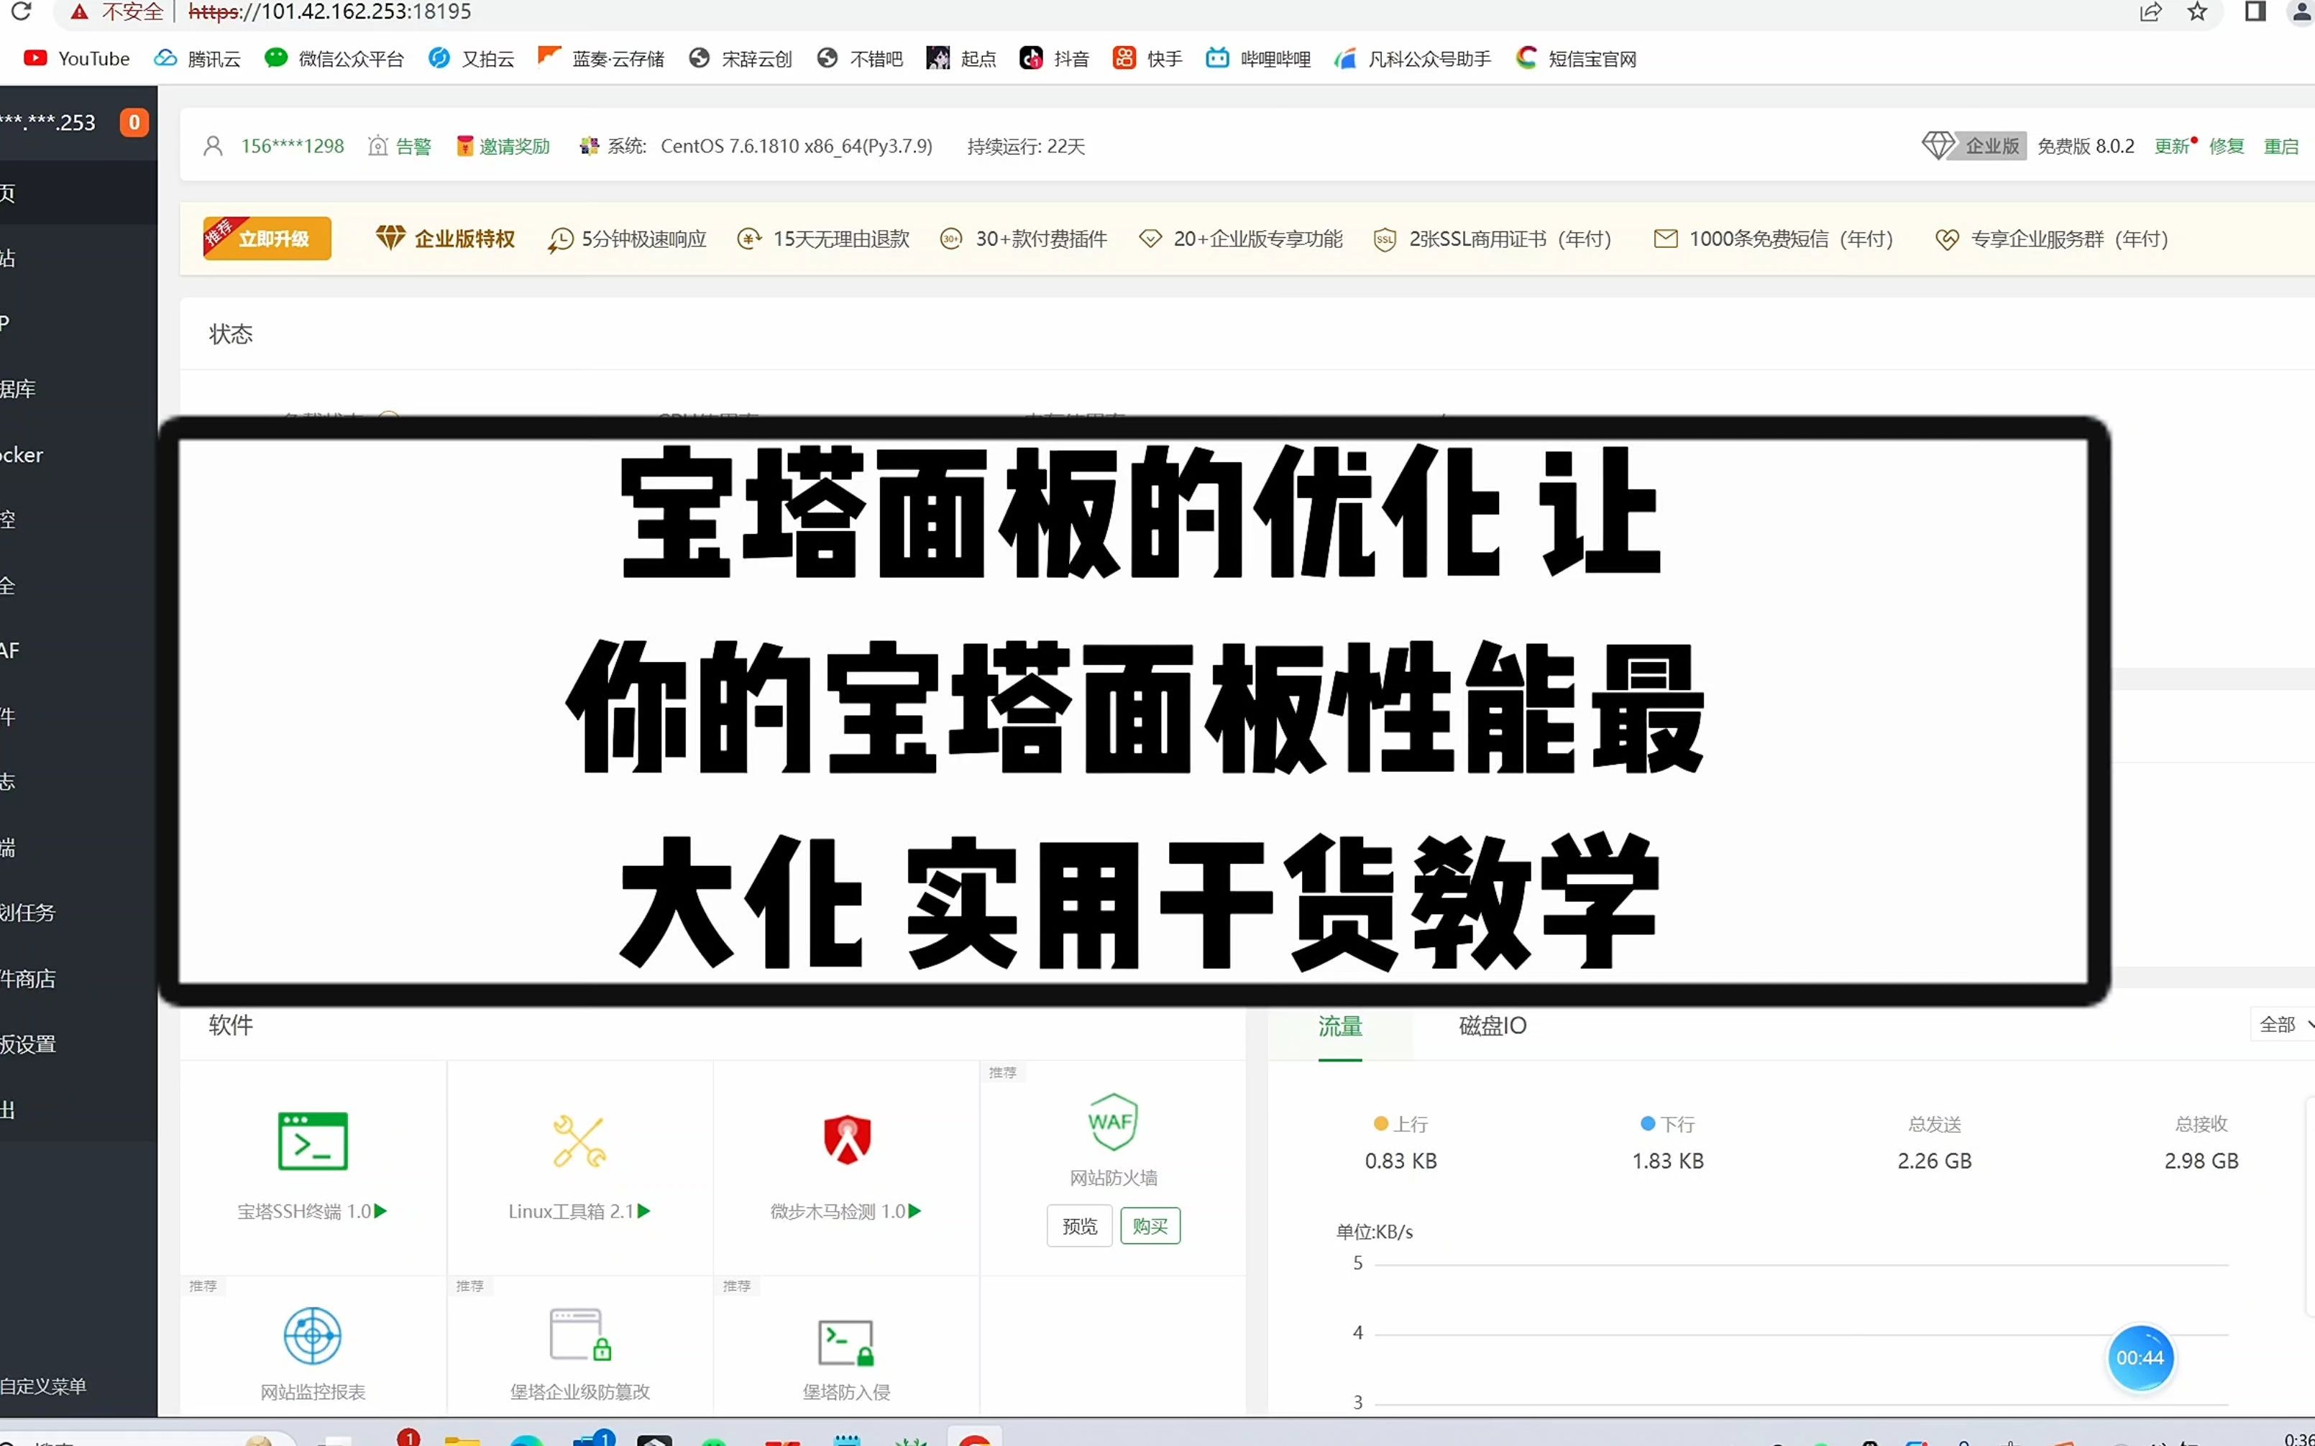
Task: Bookmark this page with the star icon
Action: click(x=2197, y=12)
